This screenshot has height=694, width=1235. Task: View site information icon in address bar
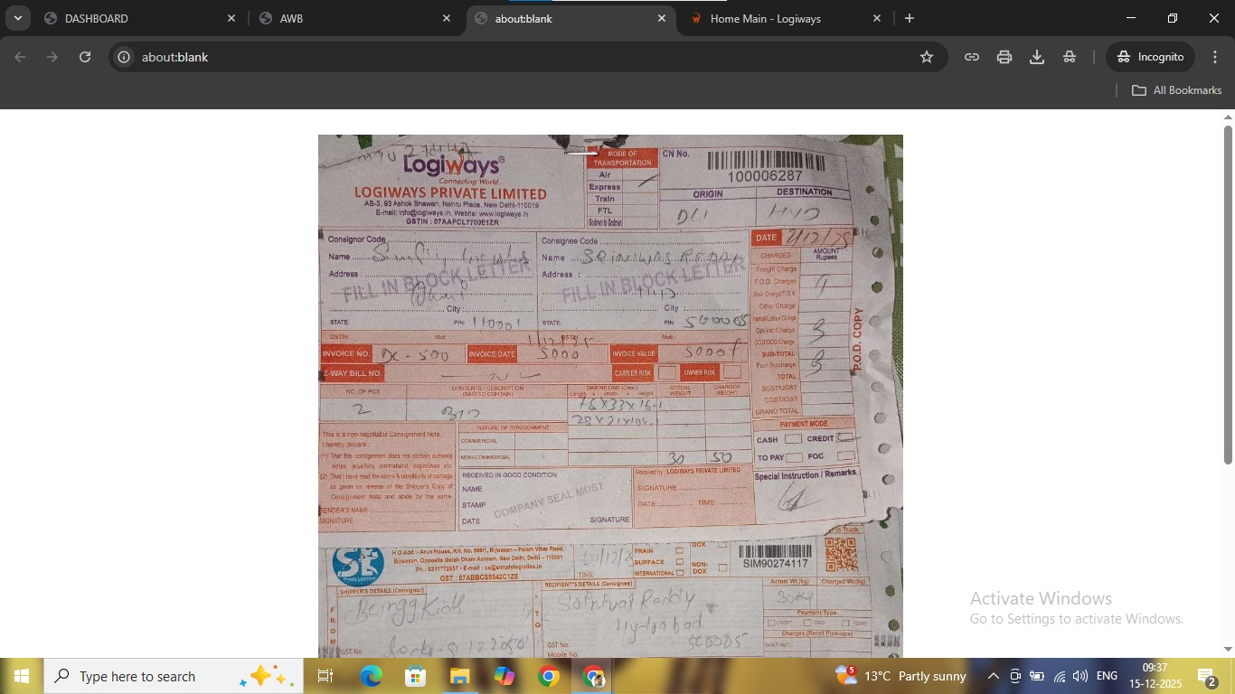point(125,57)
